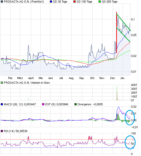Click the 'Divergence: -0,0005' value
Image resolution: width=141 pixels, height=156 pixels.
(x=90, y=104)
